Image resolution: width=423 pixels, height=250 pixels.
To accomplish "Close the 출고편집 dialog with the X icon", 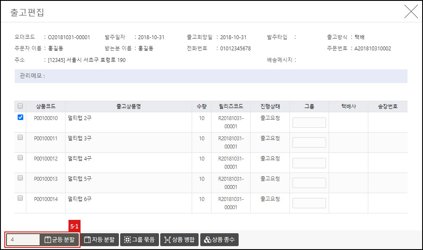I will click(x=411, y=12).
